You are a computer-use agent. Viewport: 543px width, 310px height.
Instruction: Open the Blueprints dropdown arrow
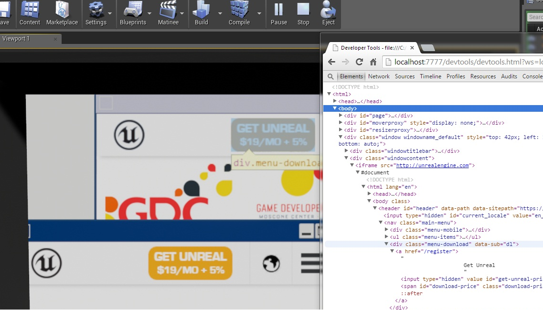tap(149, 13)
